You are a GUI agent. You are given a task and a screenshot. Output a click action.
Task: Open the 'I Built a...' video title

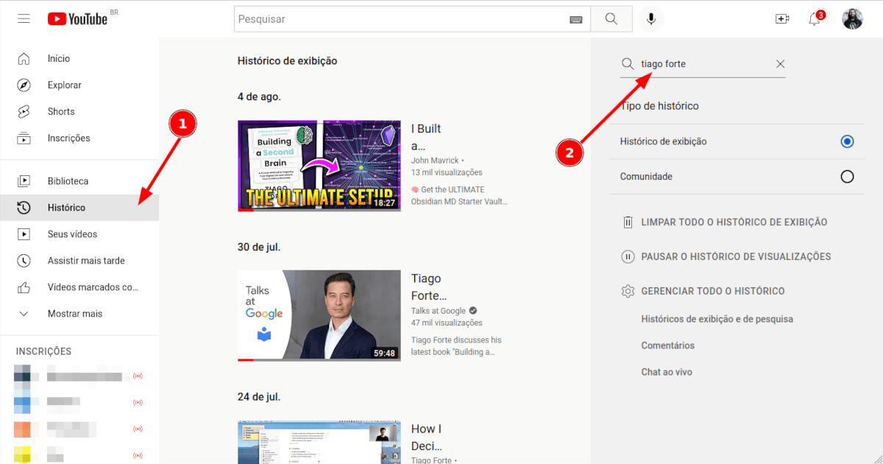(426, 137)
